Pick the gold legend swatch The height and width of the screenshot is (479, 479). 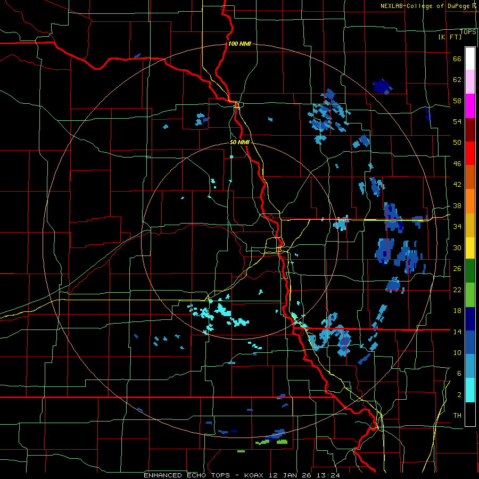coord(470,226)
